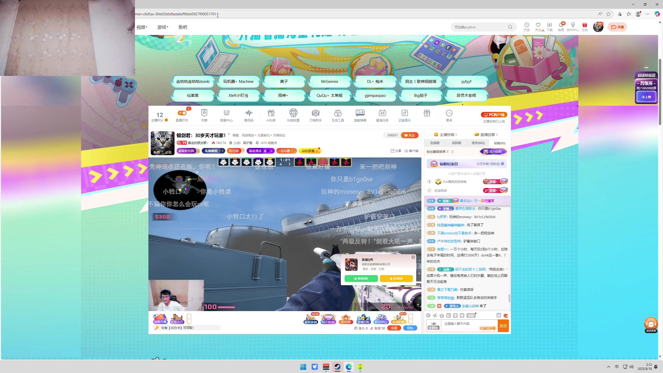
Task: Click the 背包 backpack button
Action: coord(410,328)
